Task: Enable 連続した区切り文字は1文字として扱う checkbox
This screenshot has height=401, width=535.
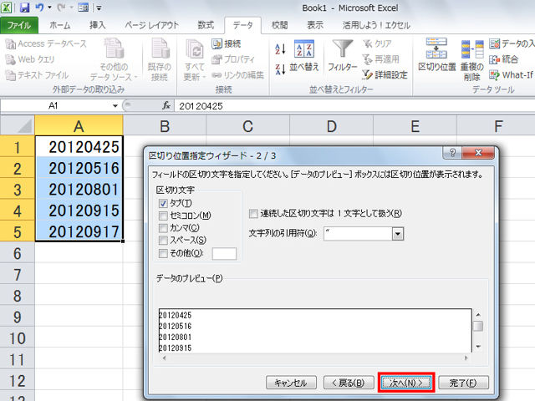Action: coord(253,214)
